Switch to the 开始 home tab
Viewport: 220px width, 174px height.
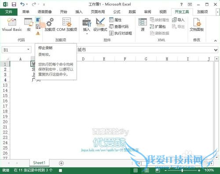coord(63,12)
